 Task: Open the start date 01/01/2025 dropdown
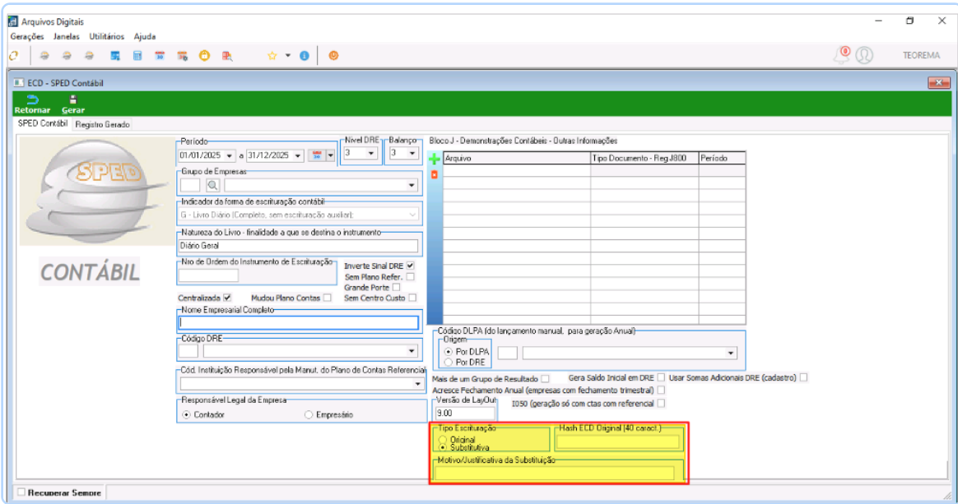(x=230, y=155)
